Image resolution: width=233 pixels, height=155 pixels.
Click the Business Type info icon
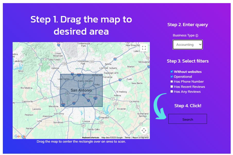(x=197, y=36)
